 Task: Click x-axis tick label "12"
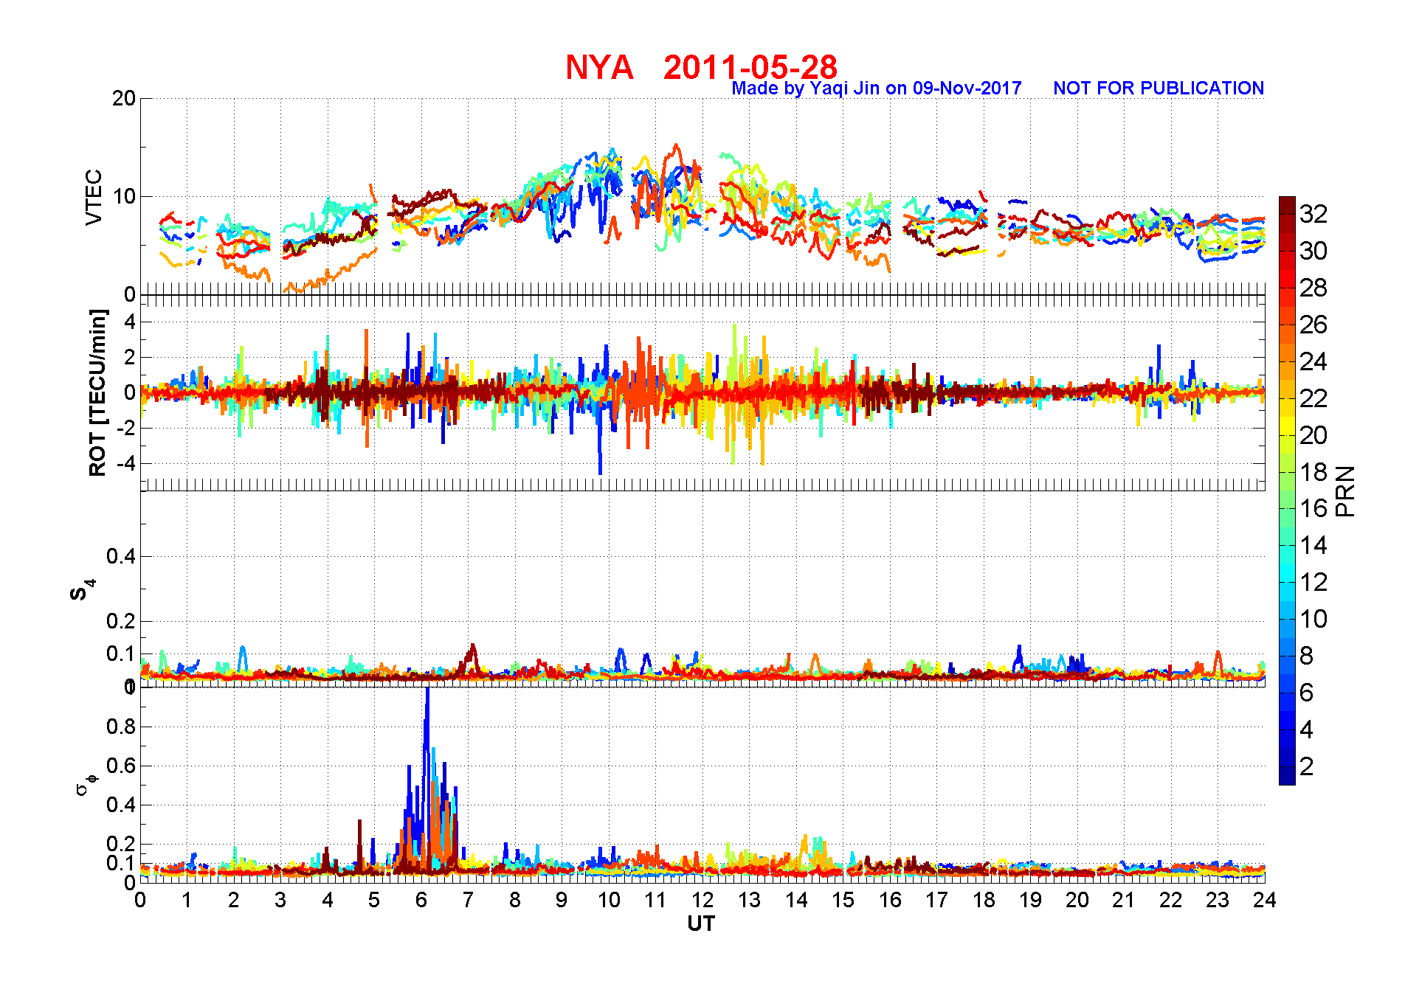pos(702,900)
